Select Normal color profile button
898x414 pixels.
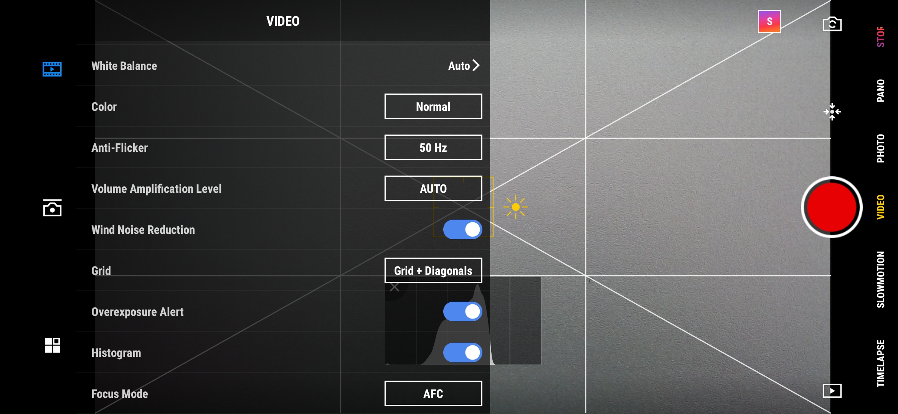[432, 106]
